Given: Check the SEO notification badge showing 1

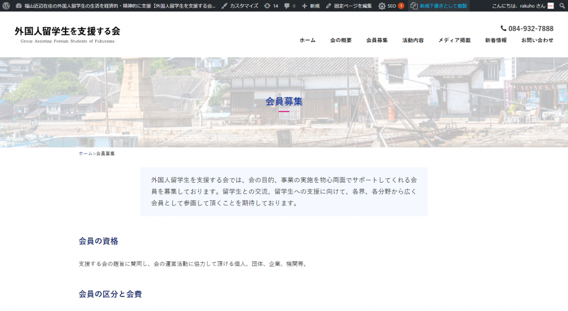Looking at the screenshot, I should [x=401, y=6].
